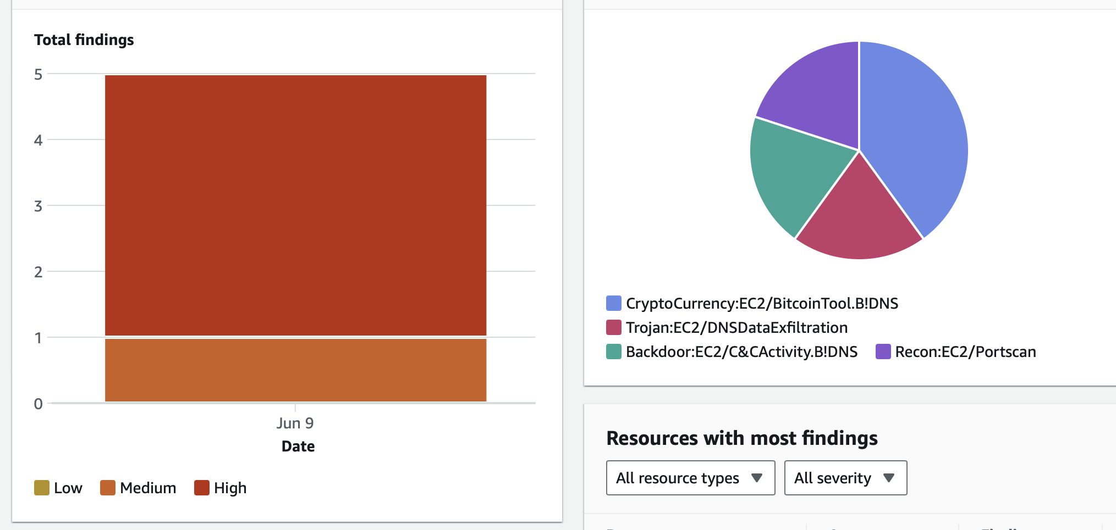This screenshot has width=1116, height=530.
Task: Click the CryptoCurrency:EC2/BitcoinTool.B!DNS legend swatch
Action: point(613,303)
